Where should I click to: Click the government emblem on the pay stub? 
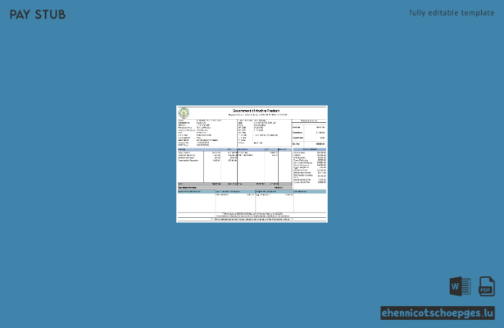coord(184,113)
